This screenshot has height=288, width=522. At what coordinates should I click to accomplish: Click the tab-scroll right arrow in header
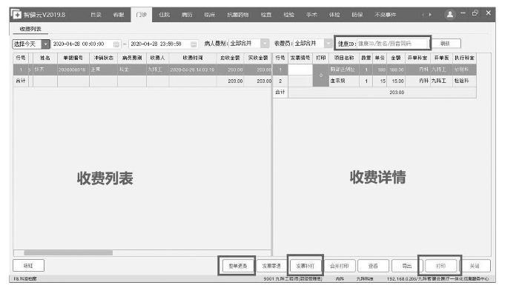tap(430, 15)
